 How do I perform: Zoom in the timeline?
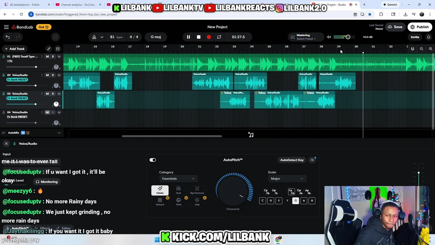[430, 49]
